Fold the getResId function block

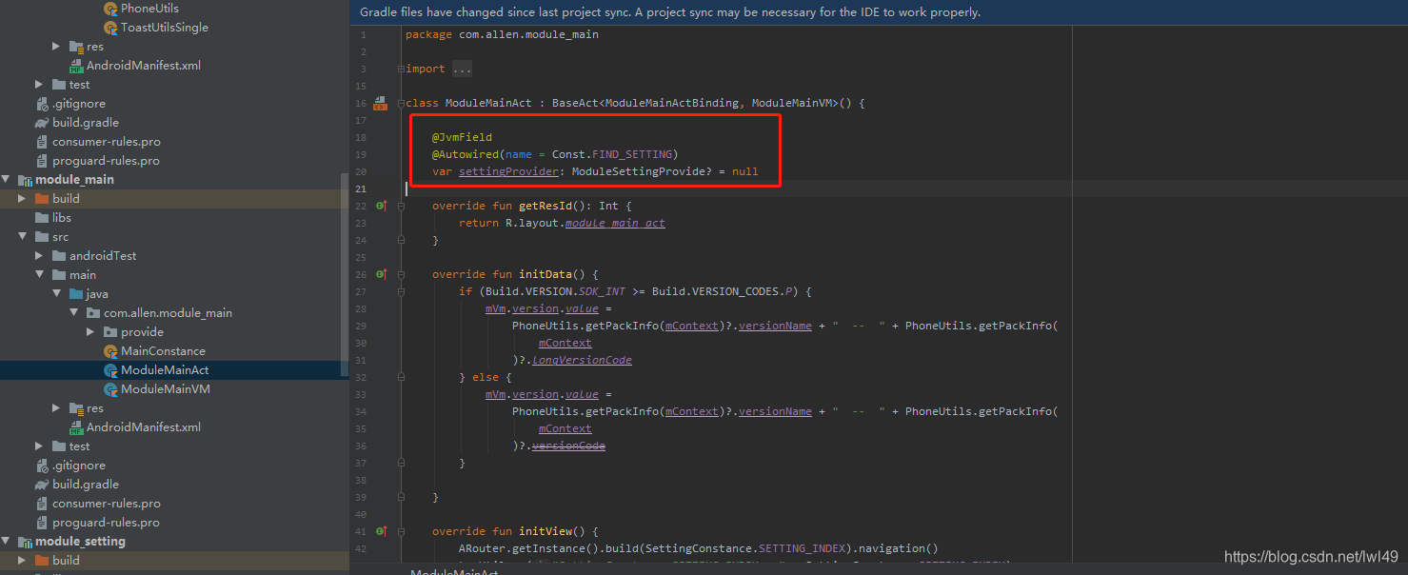pos(402,206)
